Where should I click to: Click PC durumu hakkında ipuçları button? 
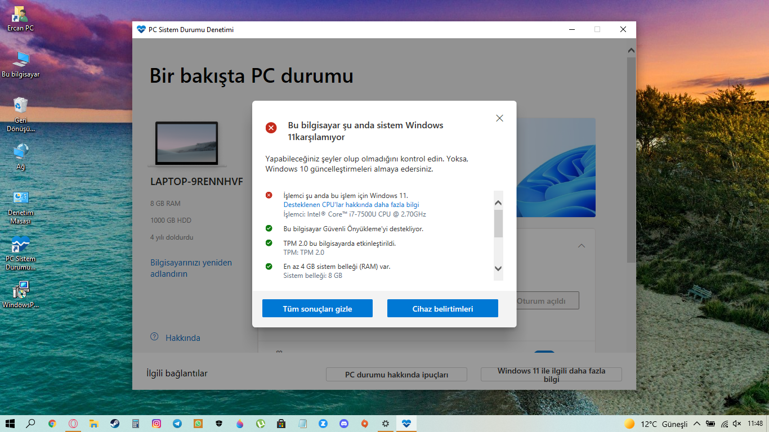397,375
